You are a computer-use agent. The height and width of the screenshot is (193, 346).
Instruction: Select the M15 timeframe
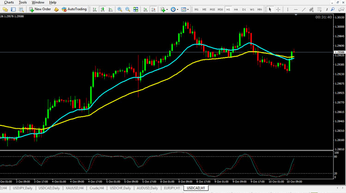click(212, 10)
